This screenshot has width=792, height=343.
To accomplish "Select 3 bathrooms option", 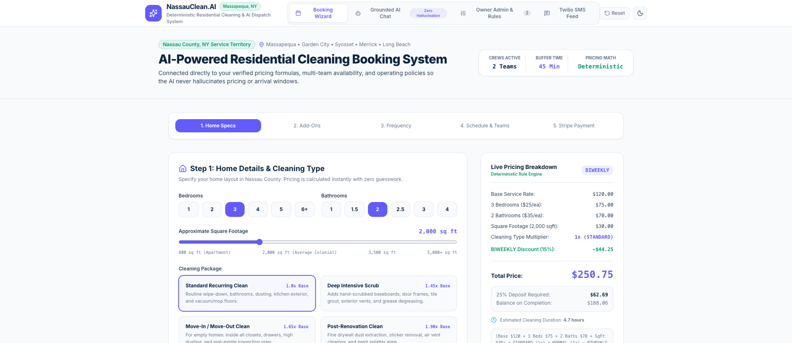I will point(424,209).
